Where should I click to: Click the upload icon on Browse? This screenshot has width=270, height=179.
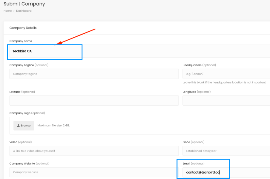[18, 126]
